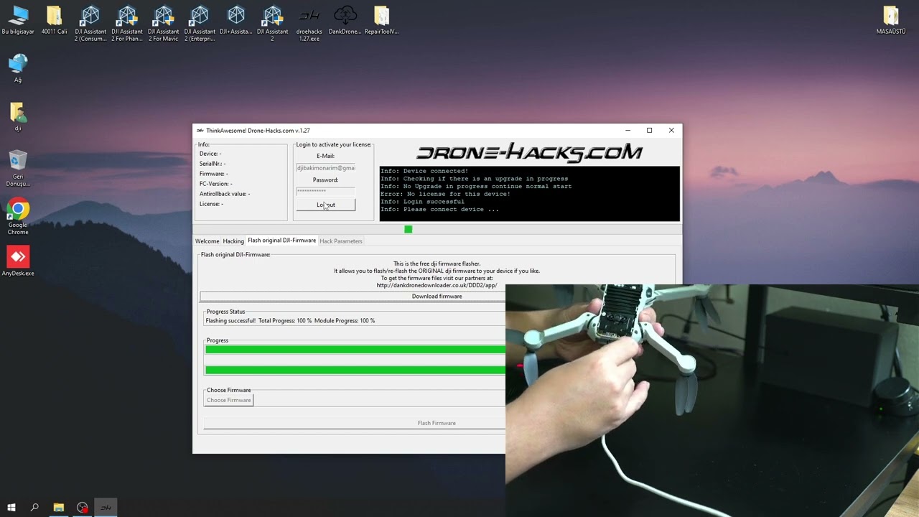Launch DJI Assistant 2 For Mavic shortcut
This screenshot has height=517, width=919.
tap(163, 24)
